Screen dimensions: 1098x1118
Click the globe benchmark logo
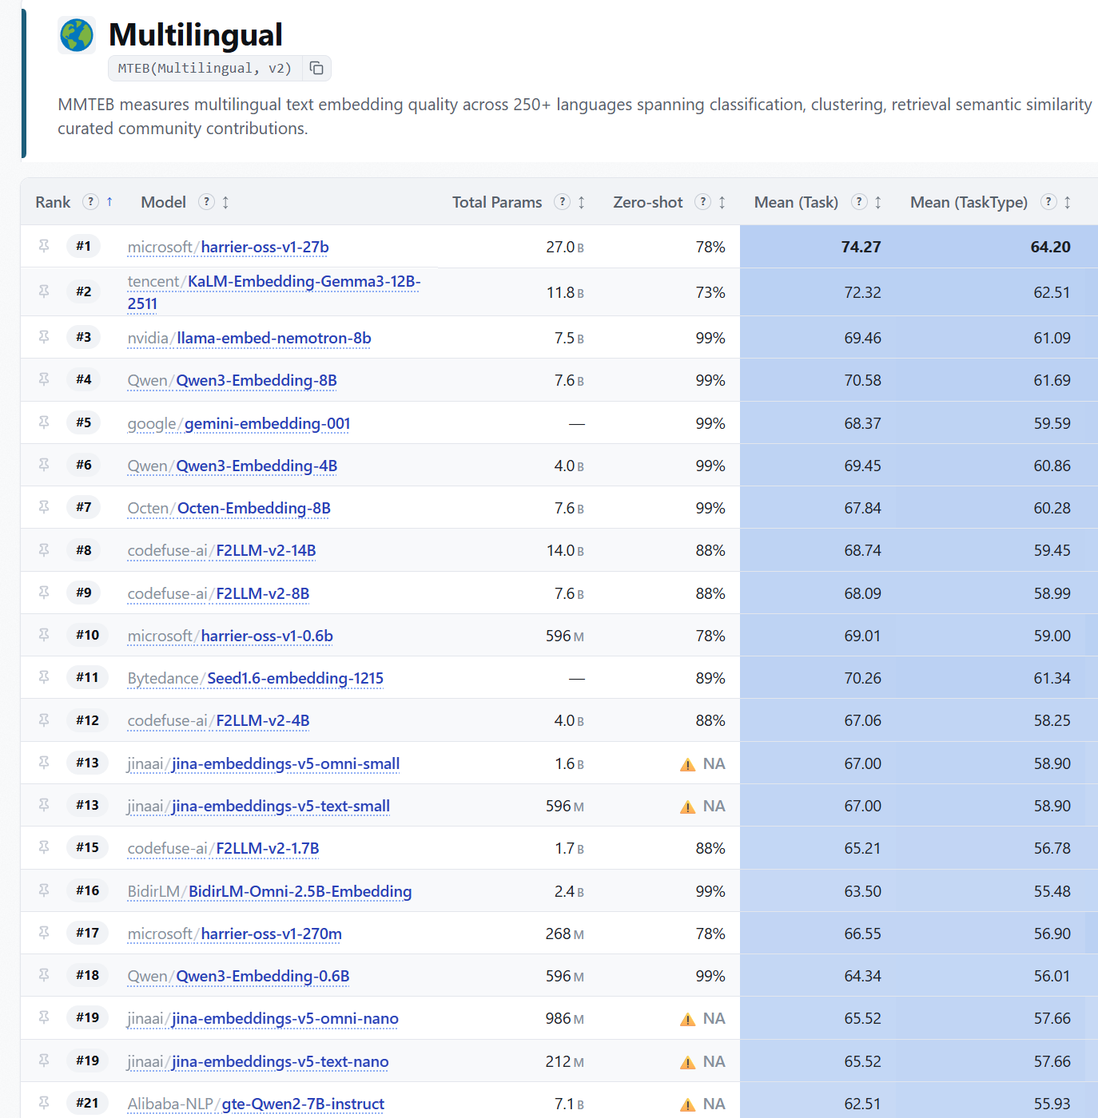(x=77, y=35)
